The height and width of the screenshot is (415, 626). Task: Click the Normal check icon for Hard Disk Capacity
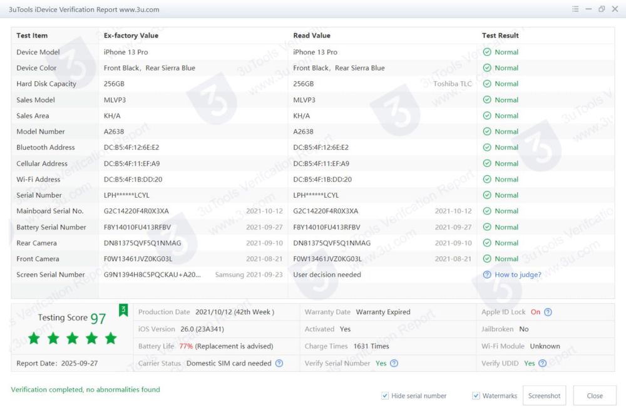pos(487,84)
